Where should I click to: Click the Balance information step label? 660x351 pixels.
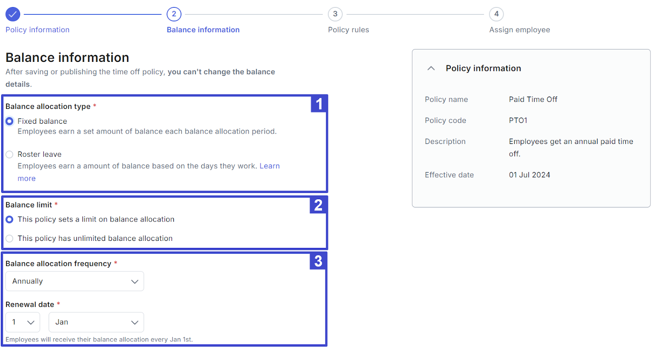click(x=203, y=30)
